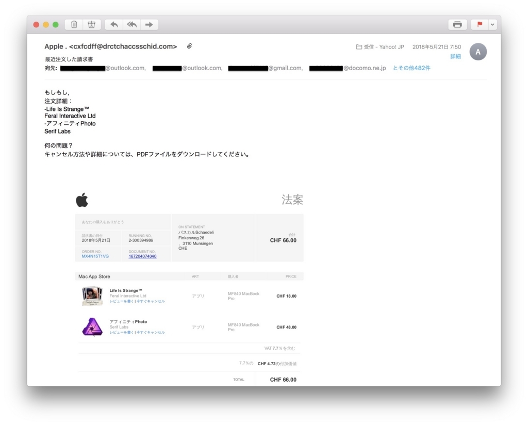
Task: Move message to junk mail
Action: (x=92, y=25)
